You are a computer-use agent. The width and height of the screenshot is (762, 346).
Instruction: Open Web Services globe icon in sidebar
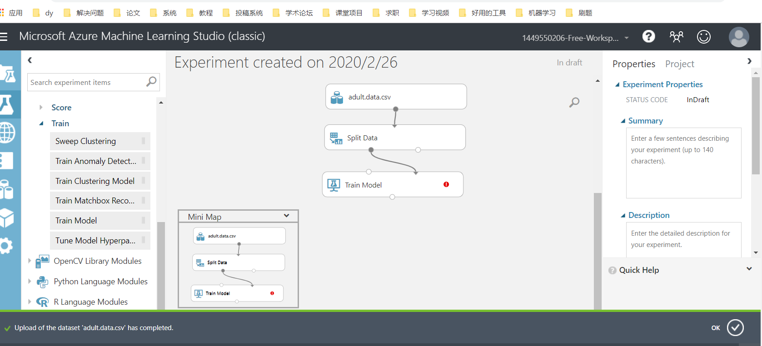[x=7, y=133]
